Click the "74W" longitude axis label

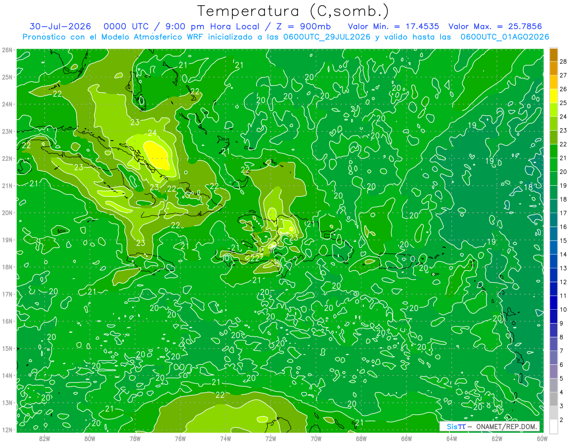[225, 438]
